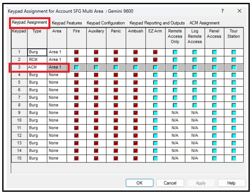Click the OK button
This screenshot has width=252, height=194.
[x=140, y=183]
